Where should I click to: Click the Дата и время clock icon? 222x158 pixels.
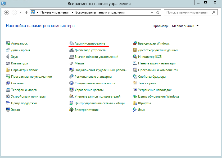(x=8, y=50)
